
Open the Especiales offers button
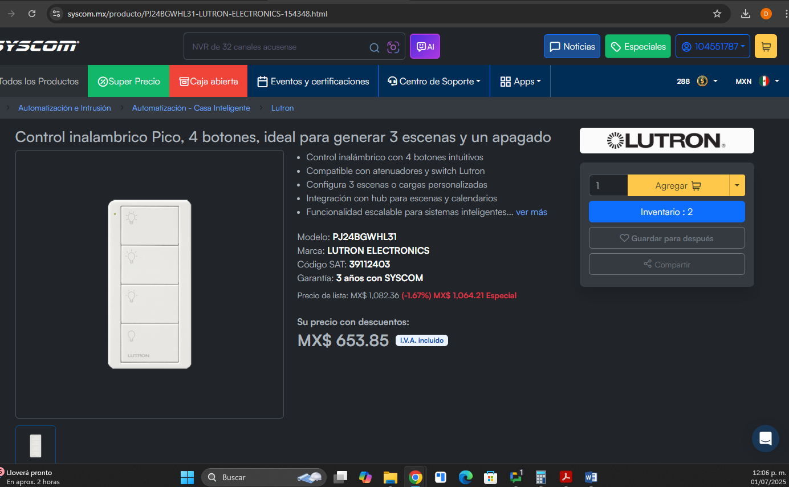pyautogui.click(x=637, y=47)
